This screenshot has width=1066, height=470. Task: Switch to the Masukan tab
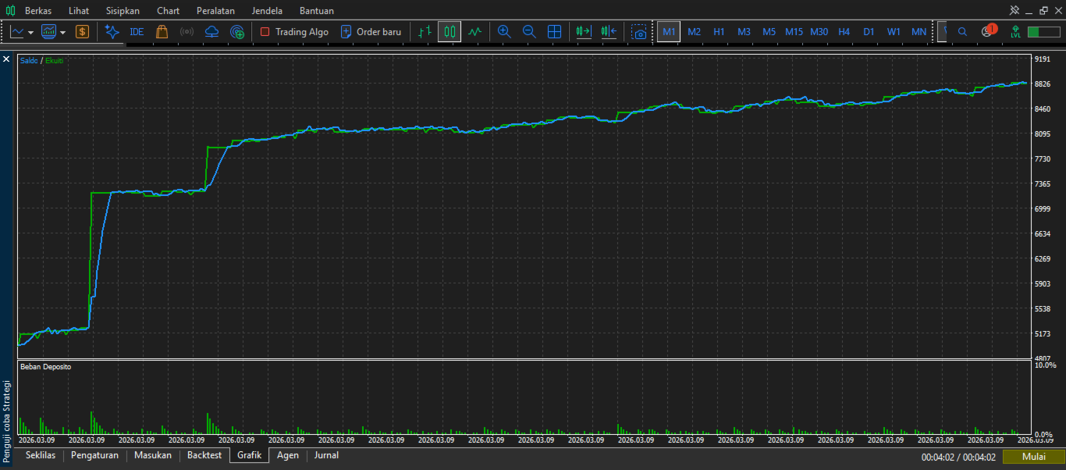tap(153, 455)
